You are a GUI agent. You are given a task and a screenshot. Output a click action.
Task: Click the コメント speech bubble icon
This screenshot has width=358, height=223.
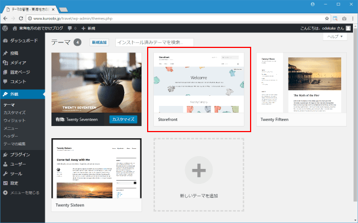(x=5, y=81)
